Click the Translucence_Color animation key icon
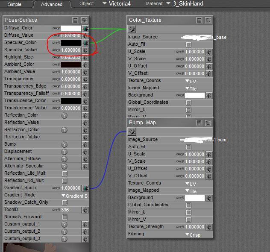The image size is (270, 252). coord(56,101)
